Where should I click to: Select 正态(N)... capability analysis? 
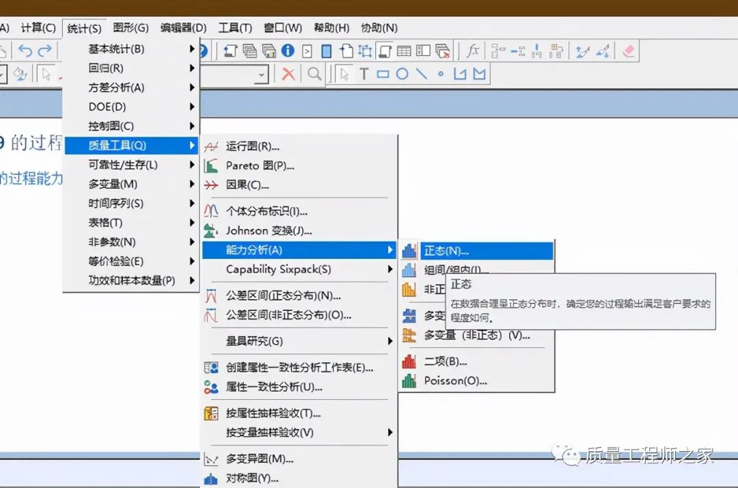446,251
